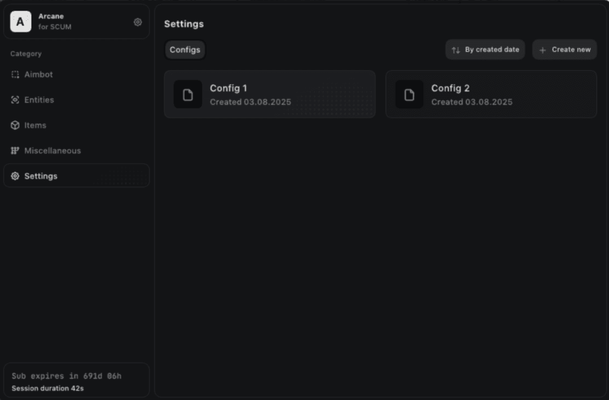Open the Entities category label
This screenshot has width=609, height=400.
pos(39,100)
